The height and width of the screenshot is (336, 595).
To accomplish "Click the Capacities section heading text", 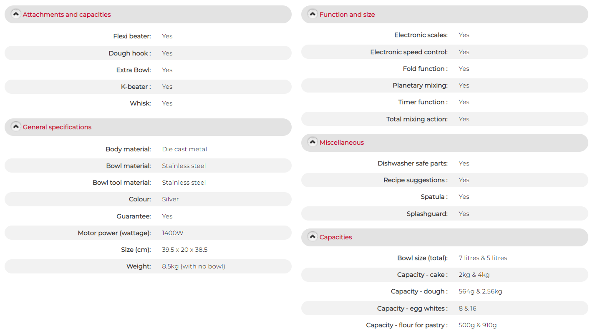I will click(x=336, y=237).
